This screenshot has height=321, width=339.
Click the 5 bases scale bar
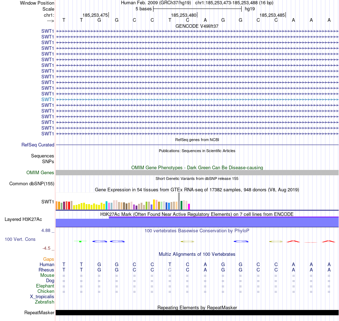click(x=197, y=9)
